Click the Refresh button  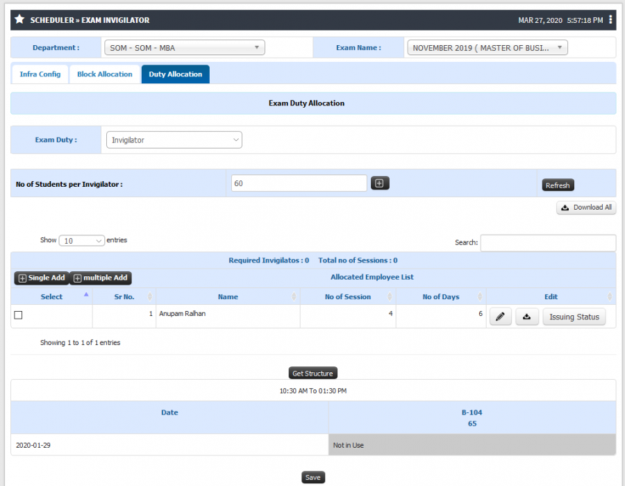558,185
